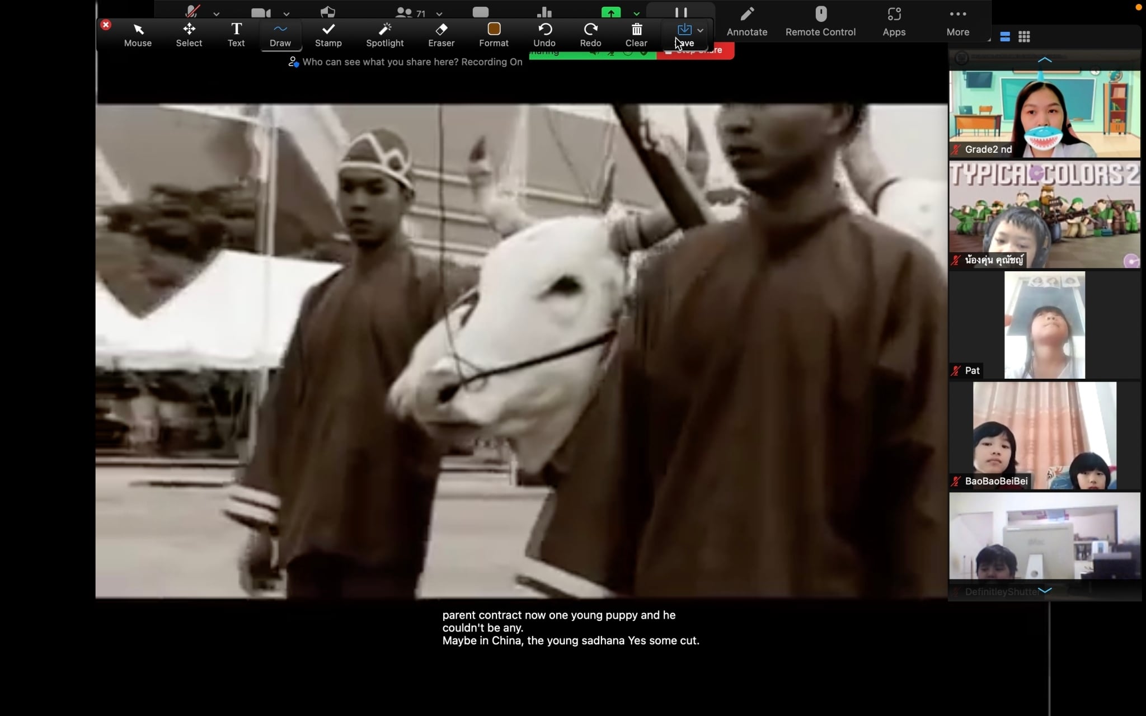
Task: Toggle Annotate pencil in meeting bar
Action: tap(746, 21)
